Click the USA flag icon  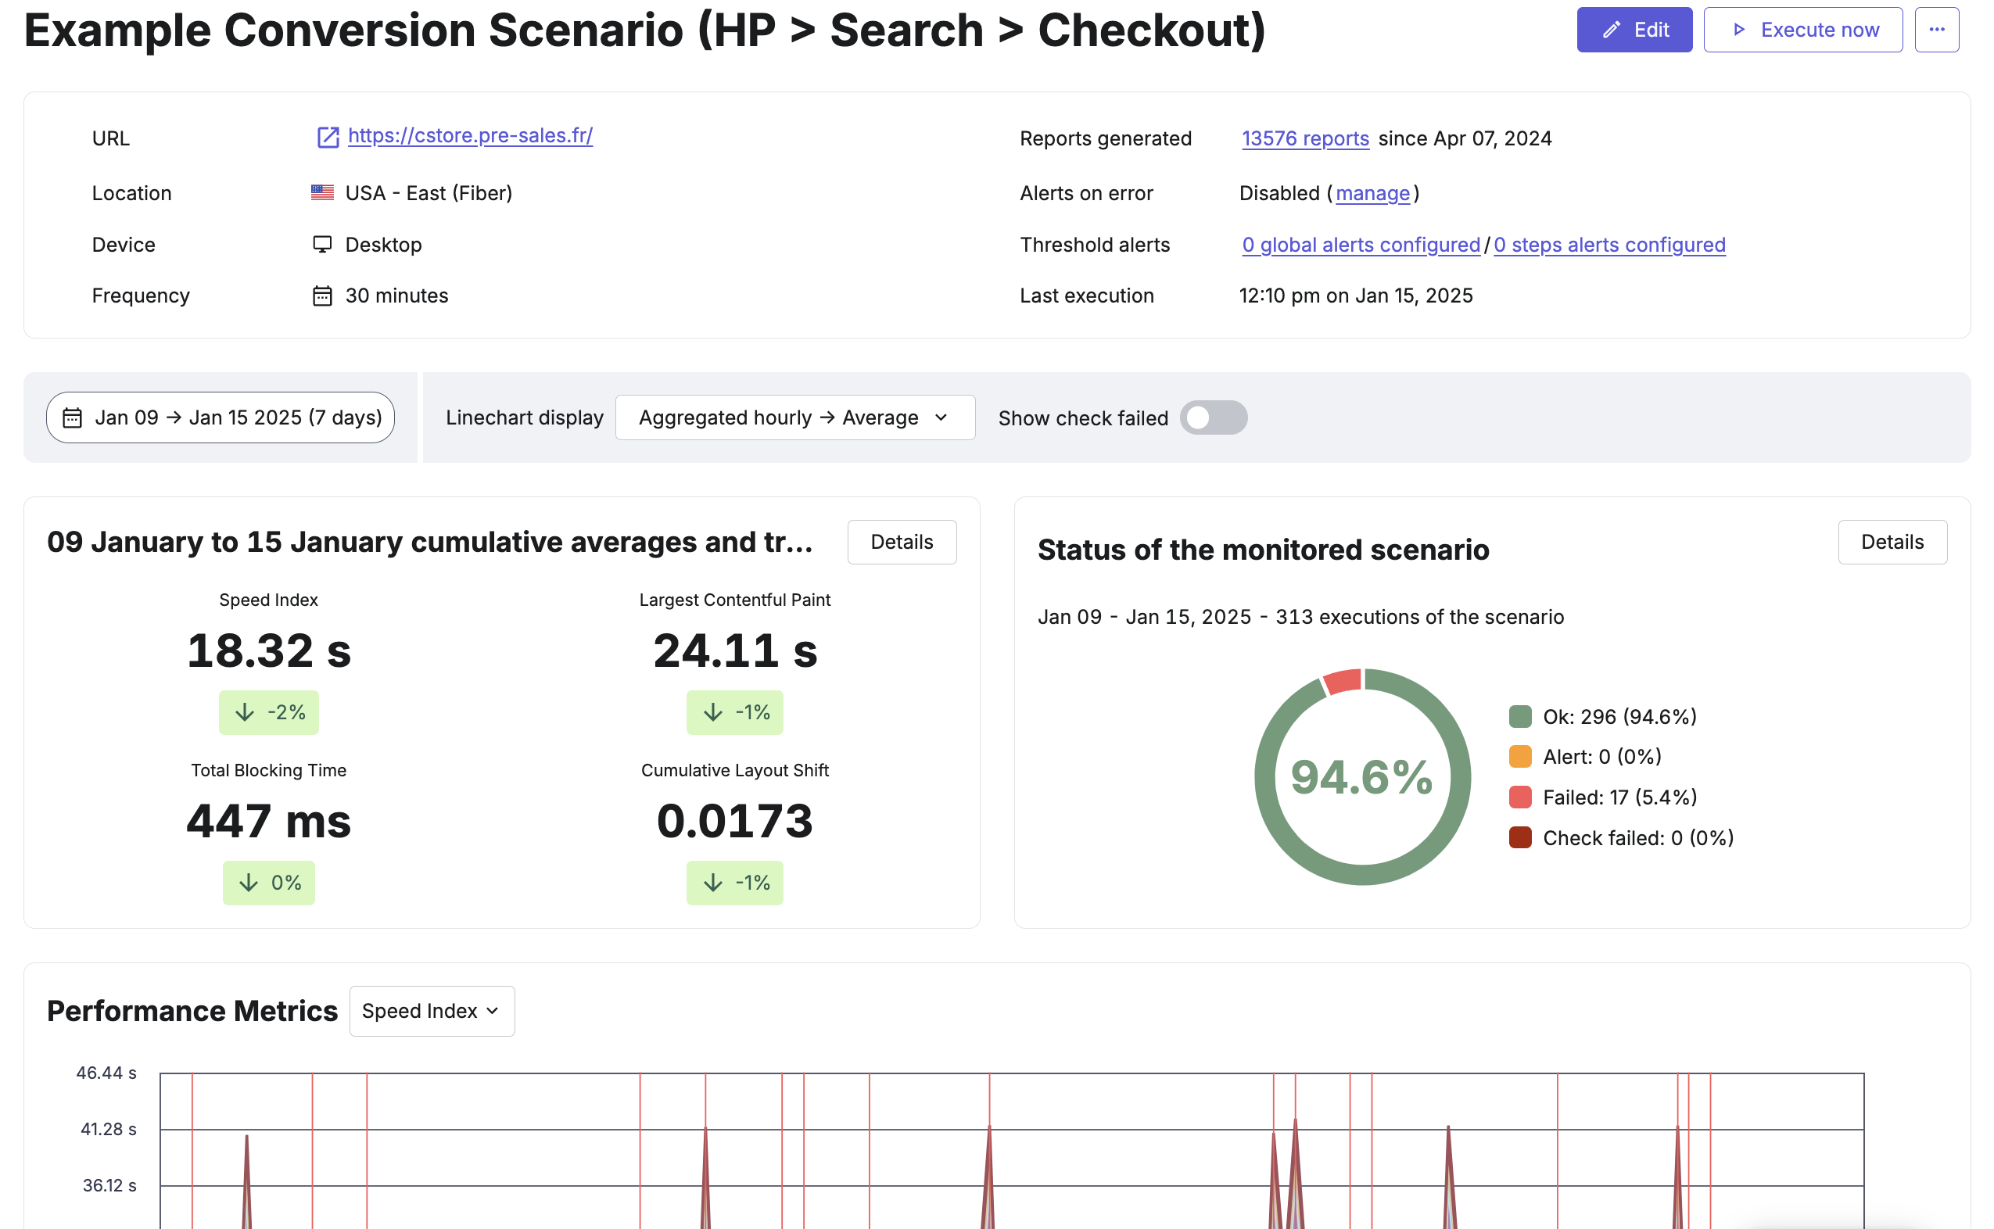coord(323,192)
